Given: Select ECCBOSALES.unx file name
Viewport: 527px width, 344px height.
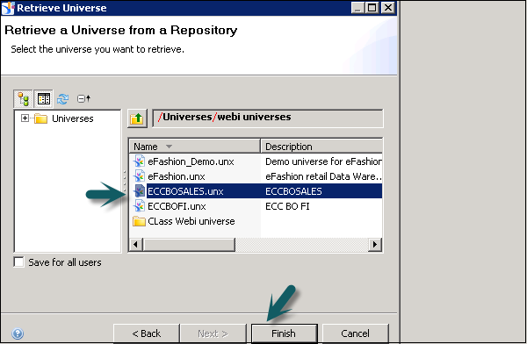Looking at the screenshot, I should 185,191.
